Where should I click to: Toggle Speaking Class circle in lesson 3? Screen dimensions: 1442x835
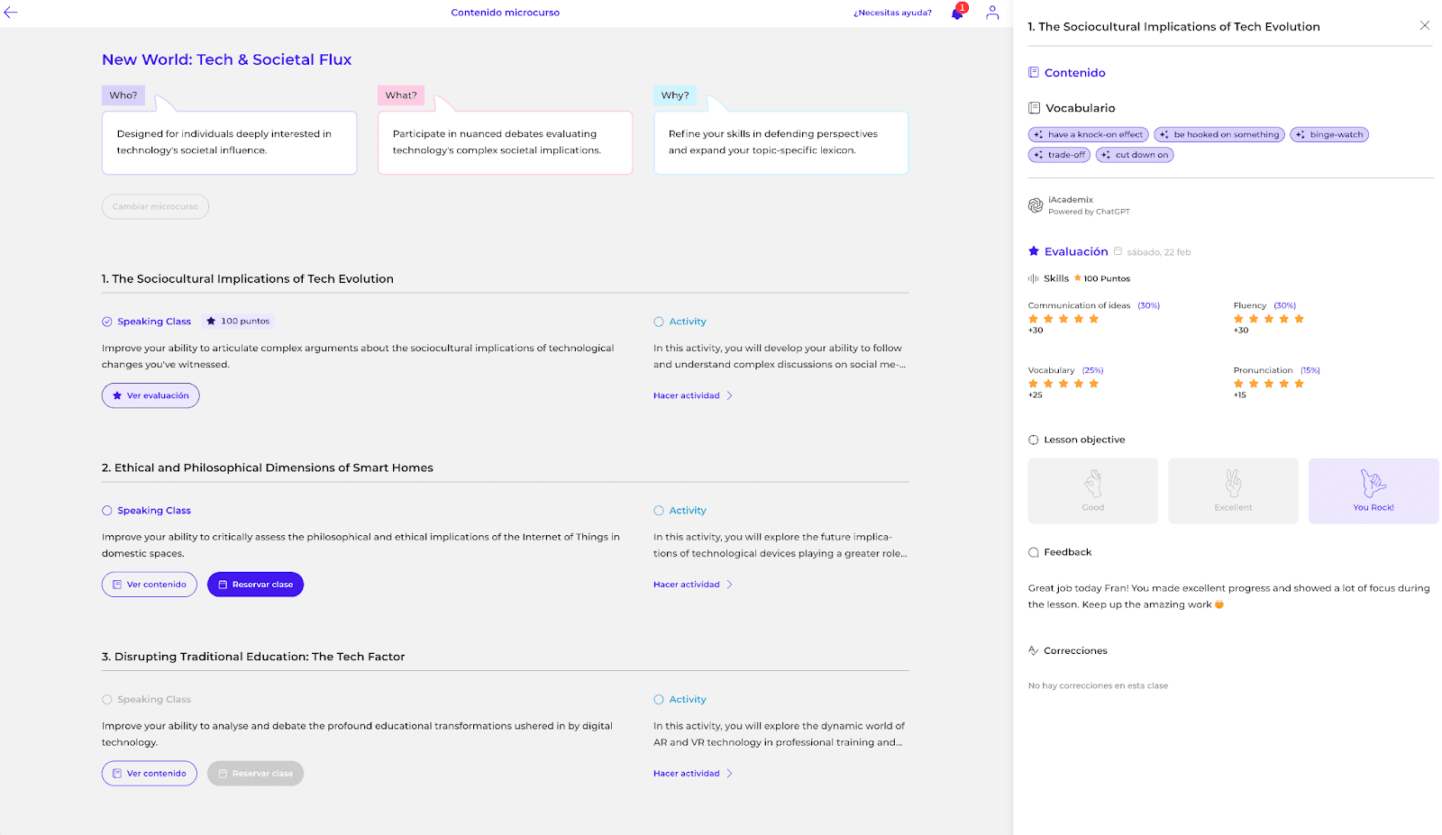pyautogui.click(x=107, y=700)
